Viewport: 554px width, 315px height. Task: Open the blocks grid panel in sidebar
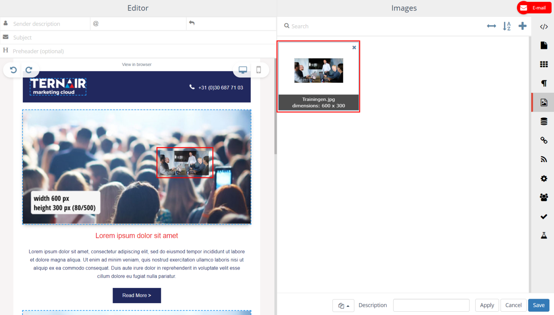click(x=544, y=64)
